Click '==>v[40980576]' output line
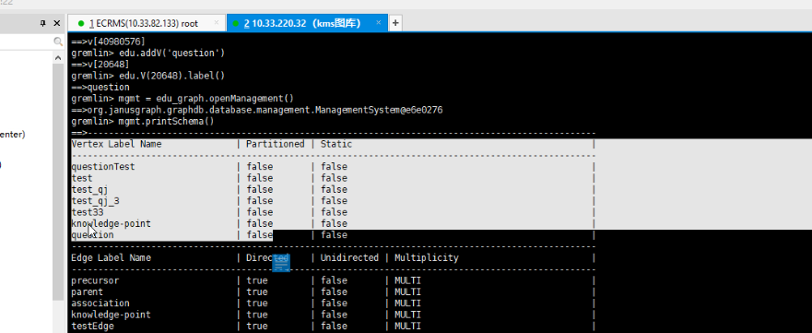The width and height of the screenshot is (812, 333). 108,42
